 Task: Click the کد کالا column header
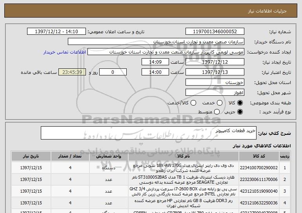(259, 156)
